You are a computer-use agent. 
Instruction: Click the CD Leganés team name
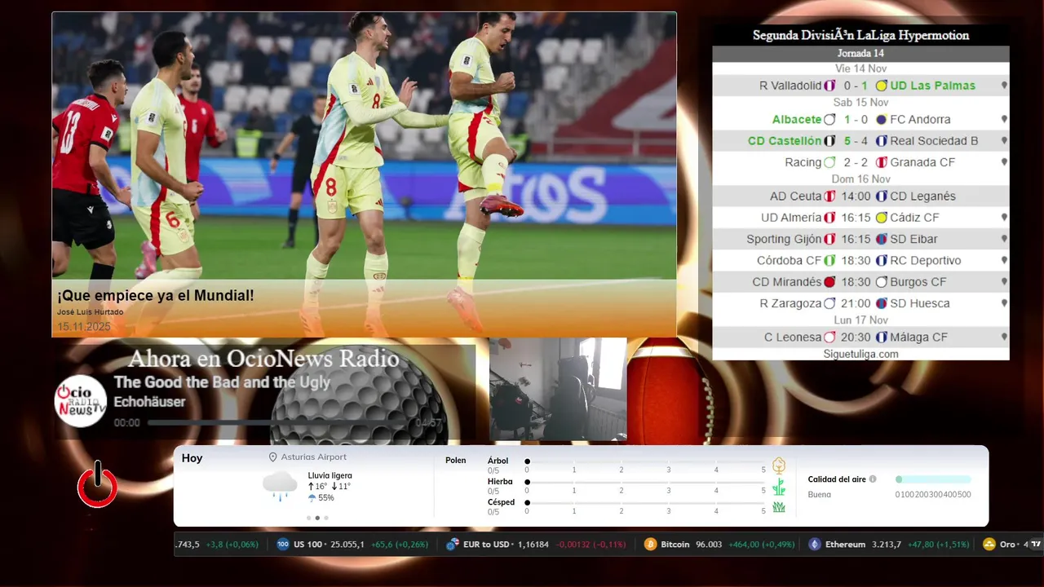coord(922,196)
